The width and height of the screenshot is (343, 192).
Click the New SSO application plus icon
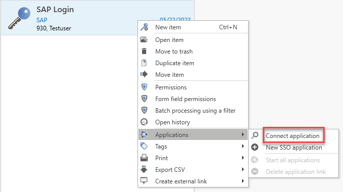[x=255, y=147]
